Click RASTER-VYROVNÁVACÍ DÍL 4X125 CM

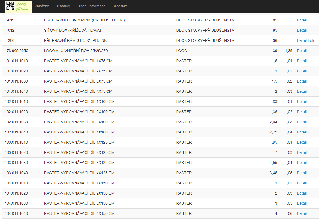click(x=79, y=173)
